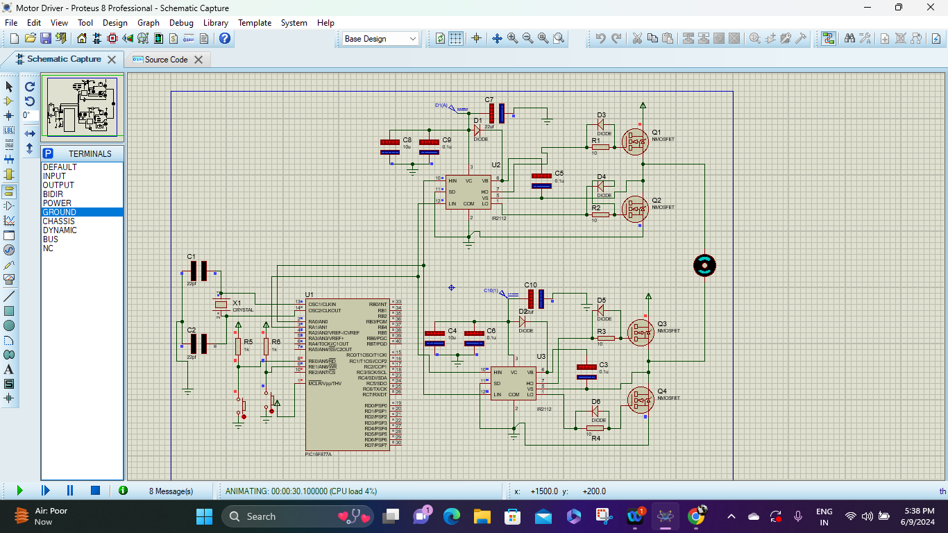Select BIDIR in the terminals list
The width and height of the screenshot is (948, 533).
pos(82,194)
